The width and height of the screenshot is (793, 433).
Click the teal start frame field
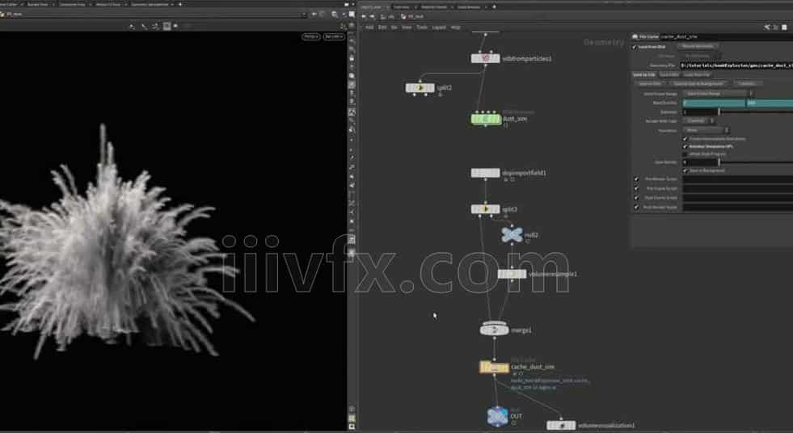(714, 103)
